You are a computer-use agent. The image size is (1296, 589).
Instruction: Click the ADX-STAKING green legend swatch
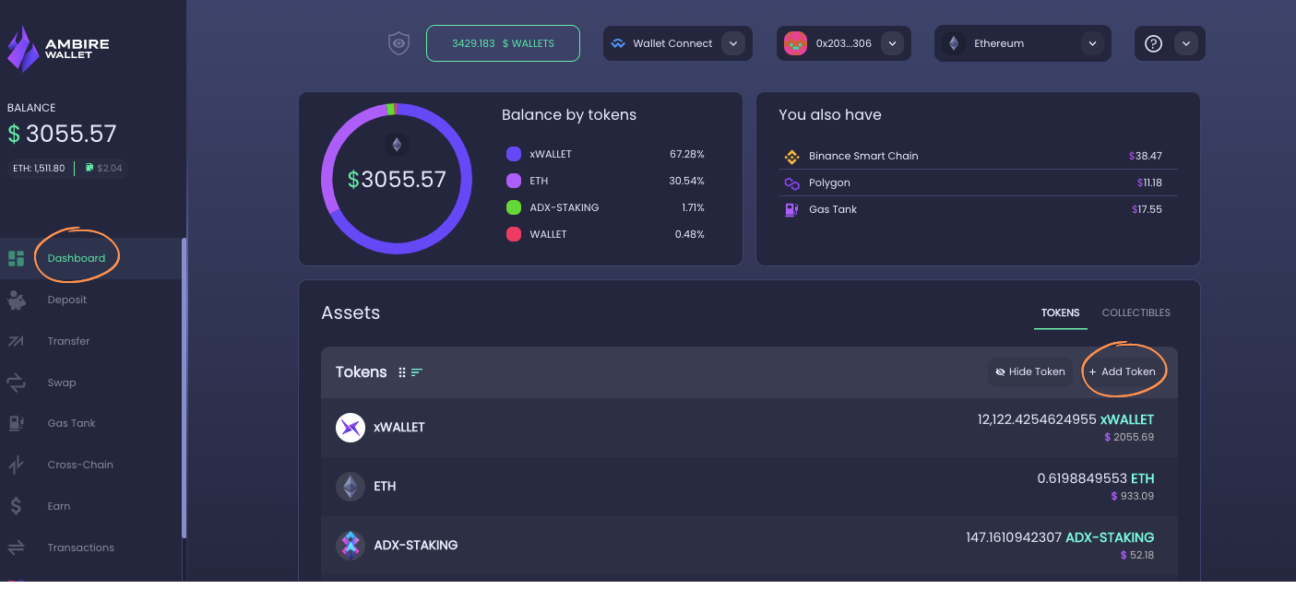coord(514,207)
